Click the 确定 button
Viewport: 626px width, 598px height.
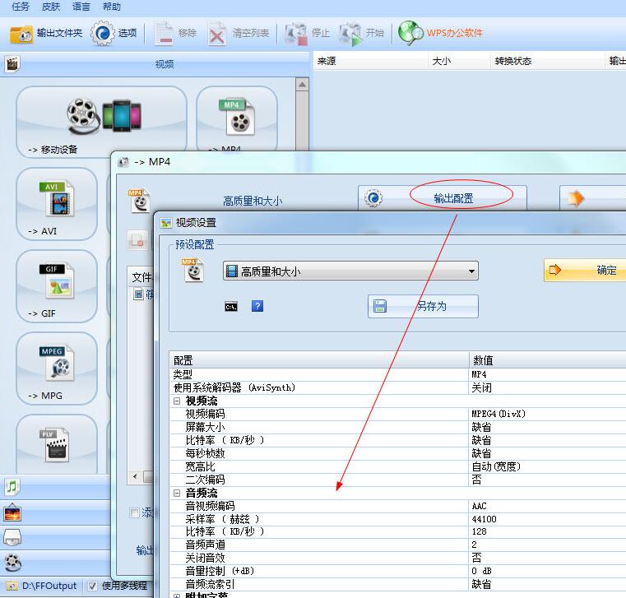click(x=585, y=271)
